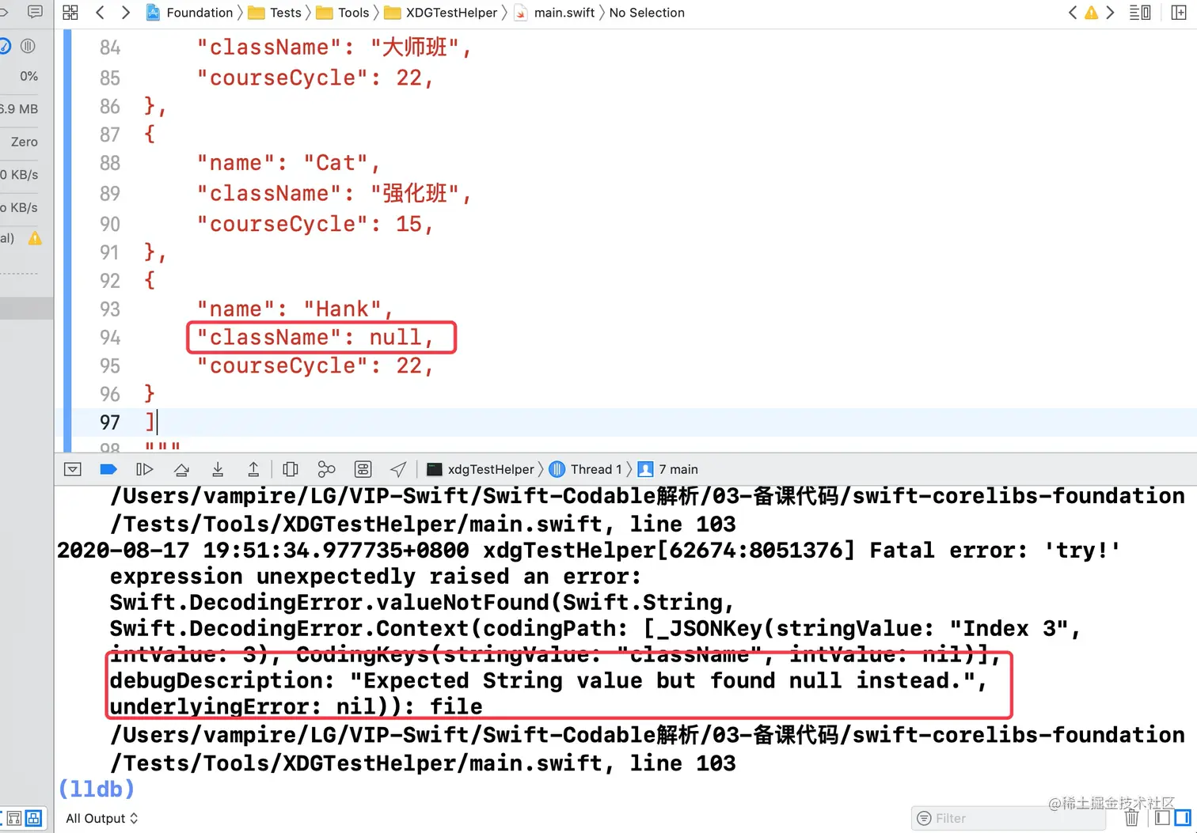The width and height of the screenshot is (1197, 833).
Task: Click the highlighted bottom-left view icon
Action: point(34,818)
